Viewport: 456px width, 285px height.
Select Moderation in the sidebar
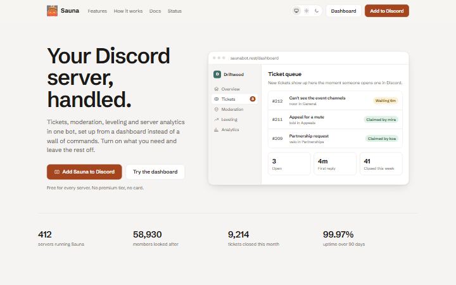click(x=234, y=110)
